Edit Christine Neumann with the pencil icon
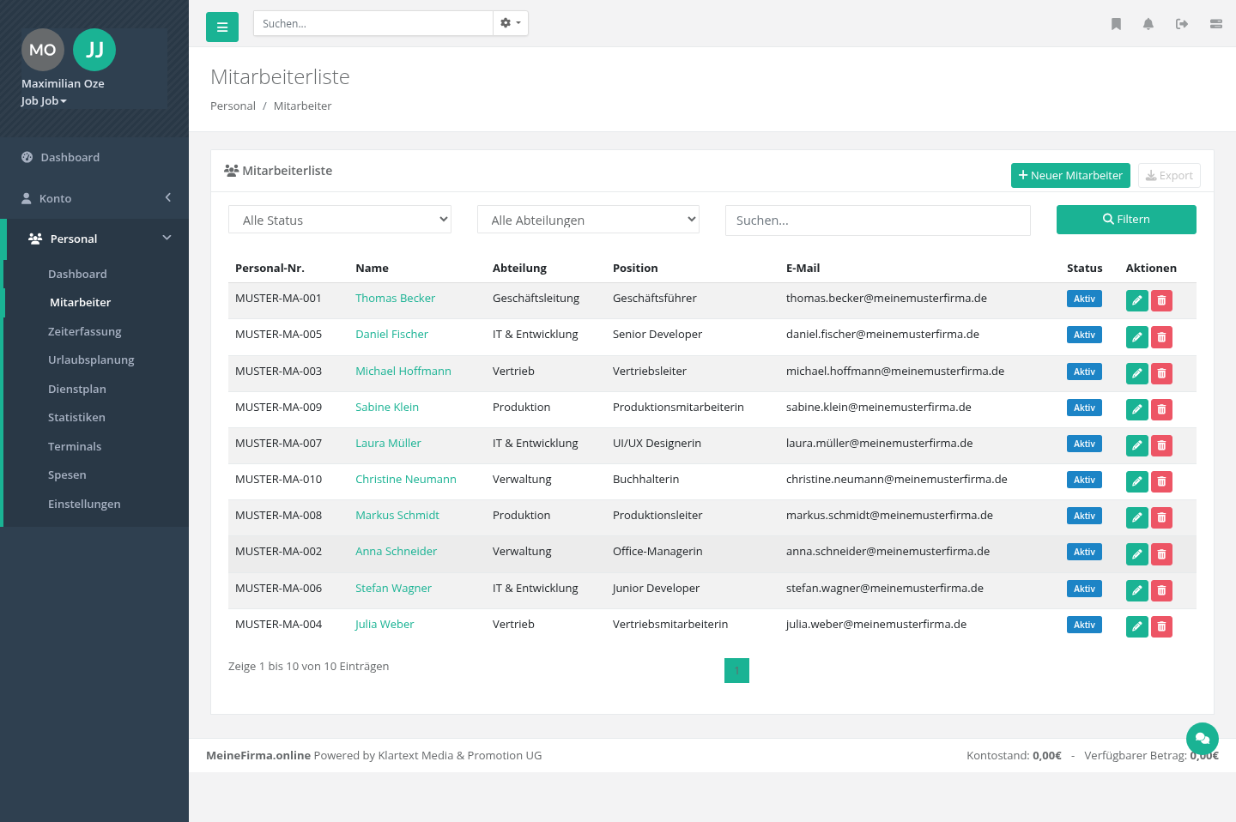The height and width of the screenshot is (822, 1236). (x=1136, y=481)
